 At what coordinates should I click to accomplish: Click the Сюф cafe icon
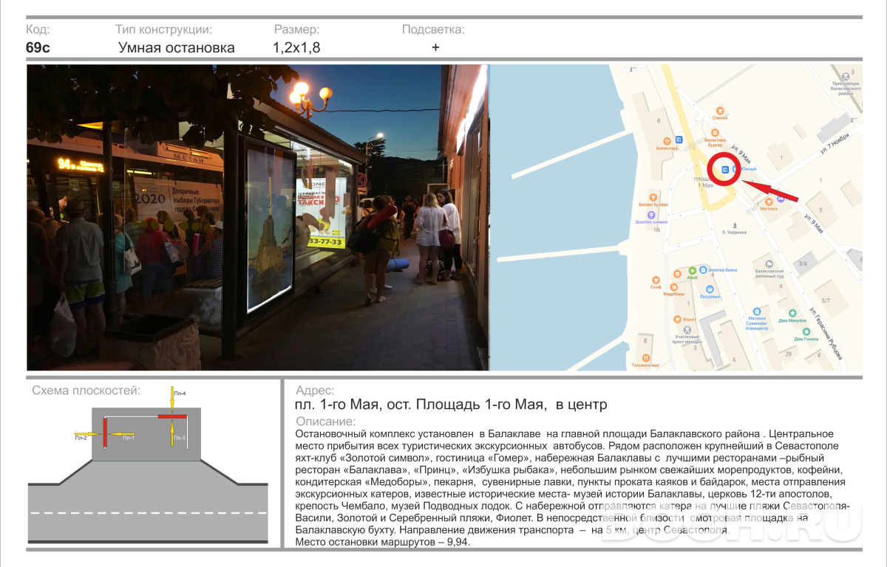tap(656, 280)
